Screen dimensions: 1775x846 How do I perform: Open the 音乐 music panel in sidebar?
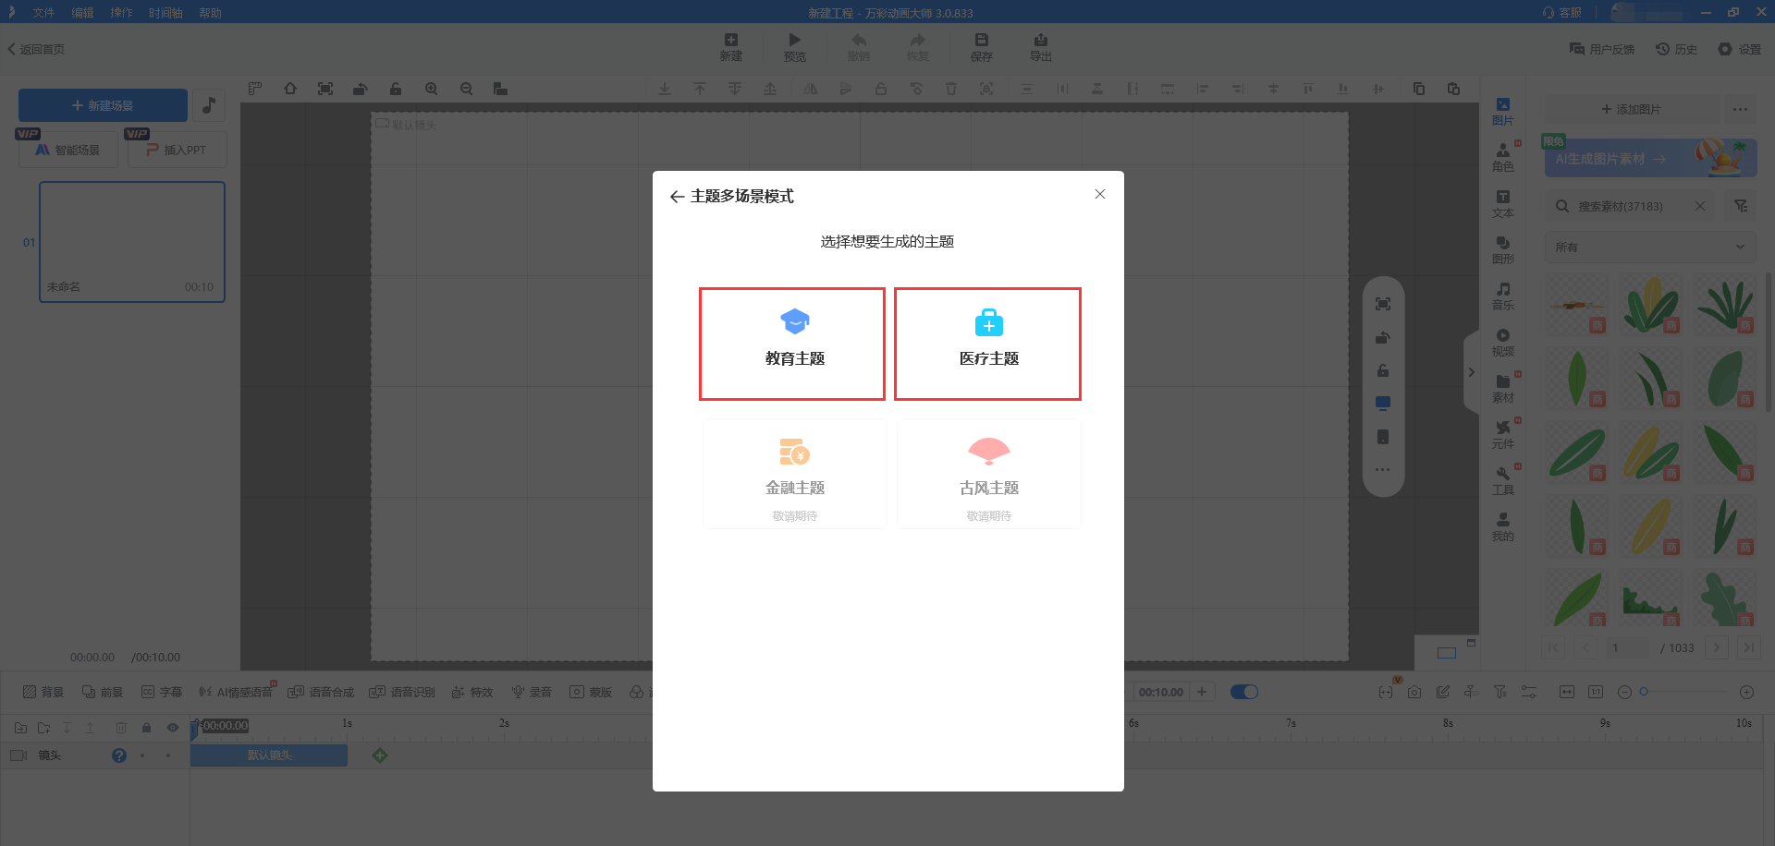tap(1502, 296)
